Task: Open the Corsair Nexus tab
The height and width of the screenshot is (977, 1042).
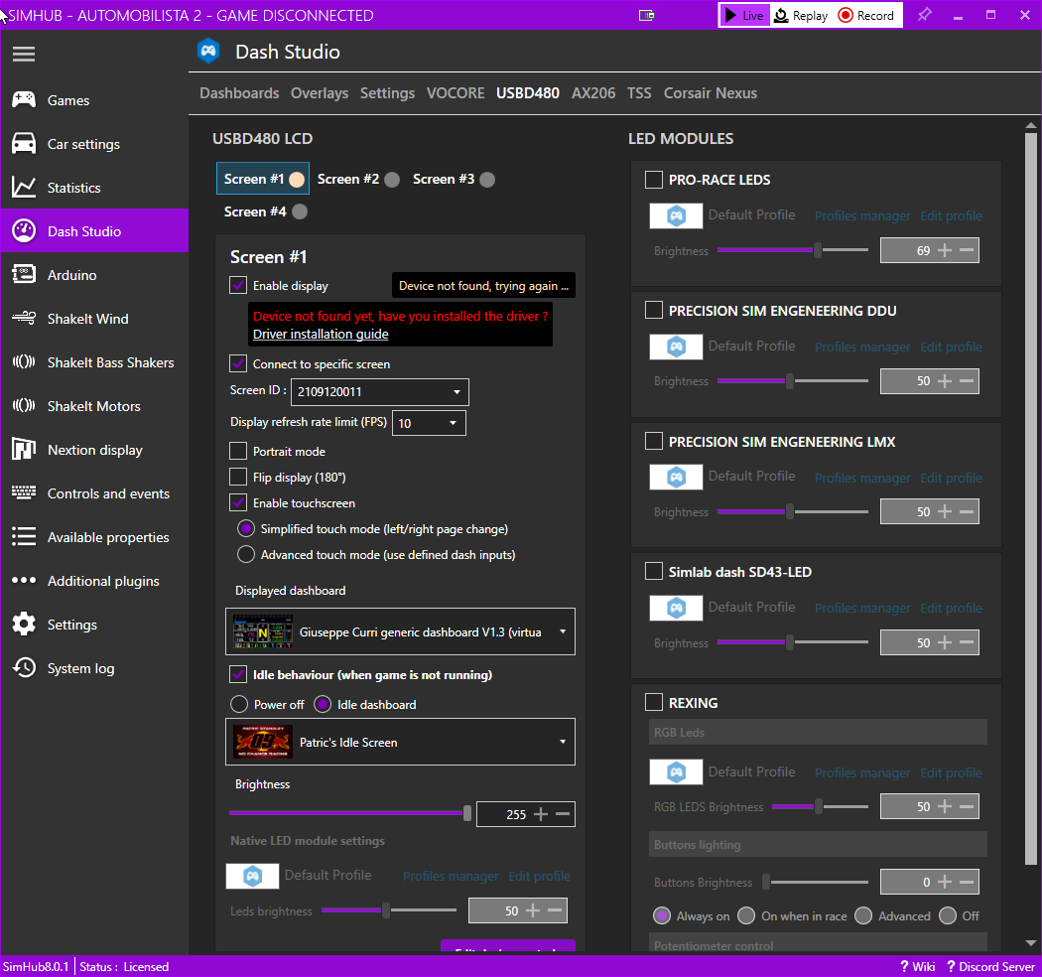Action: pos(711,93)
